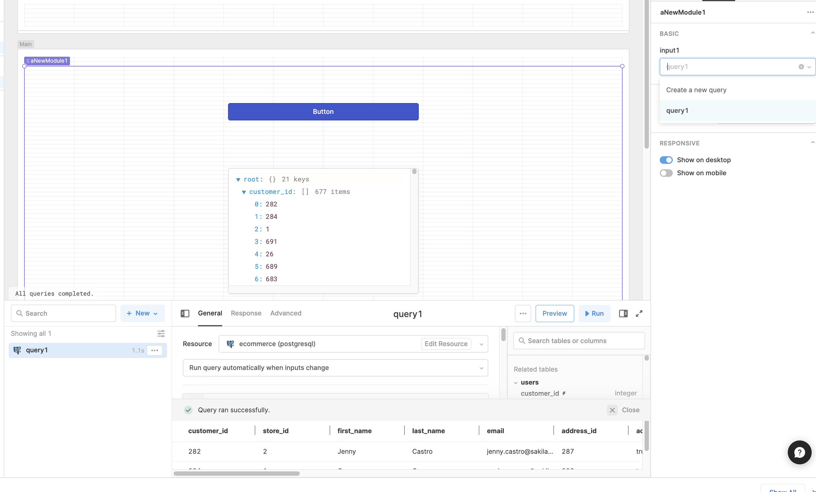Close the query results panel
Viewport: 816px width, 492px height.
click(623, 410)
